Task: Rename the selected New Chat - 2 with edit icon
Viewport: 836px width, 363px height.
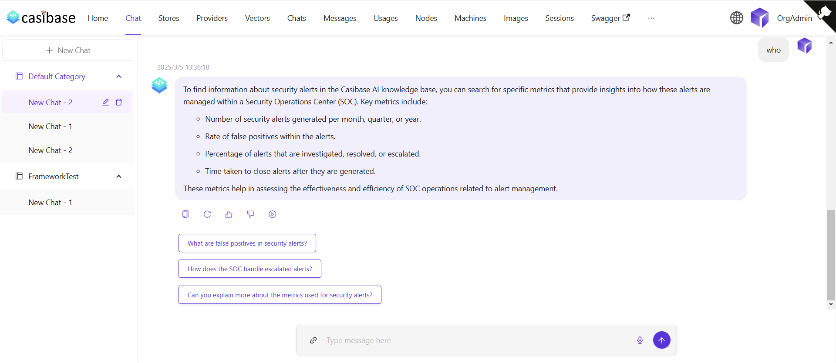Action: [106, 102]
